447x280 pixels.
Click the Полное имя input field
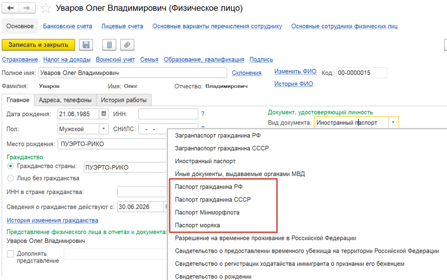pyautogui.click(x=133, y=73)
